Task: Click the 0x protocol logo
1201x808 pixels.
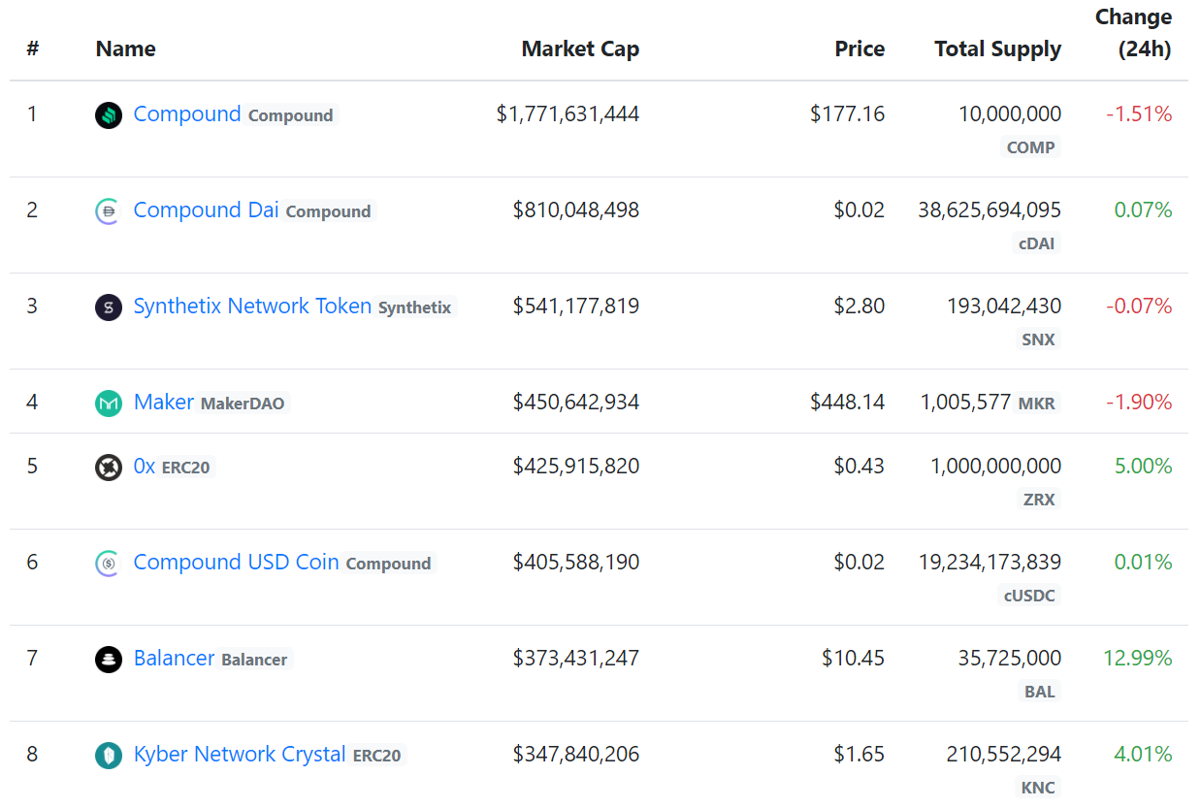Action: (108, 466)
